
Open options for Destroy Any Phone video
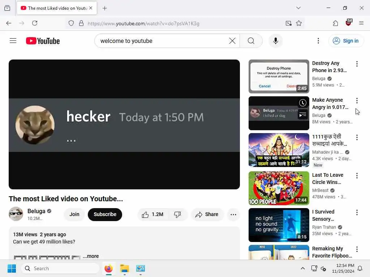357,64
